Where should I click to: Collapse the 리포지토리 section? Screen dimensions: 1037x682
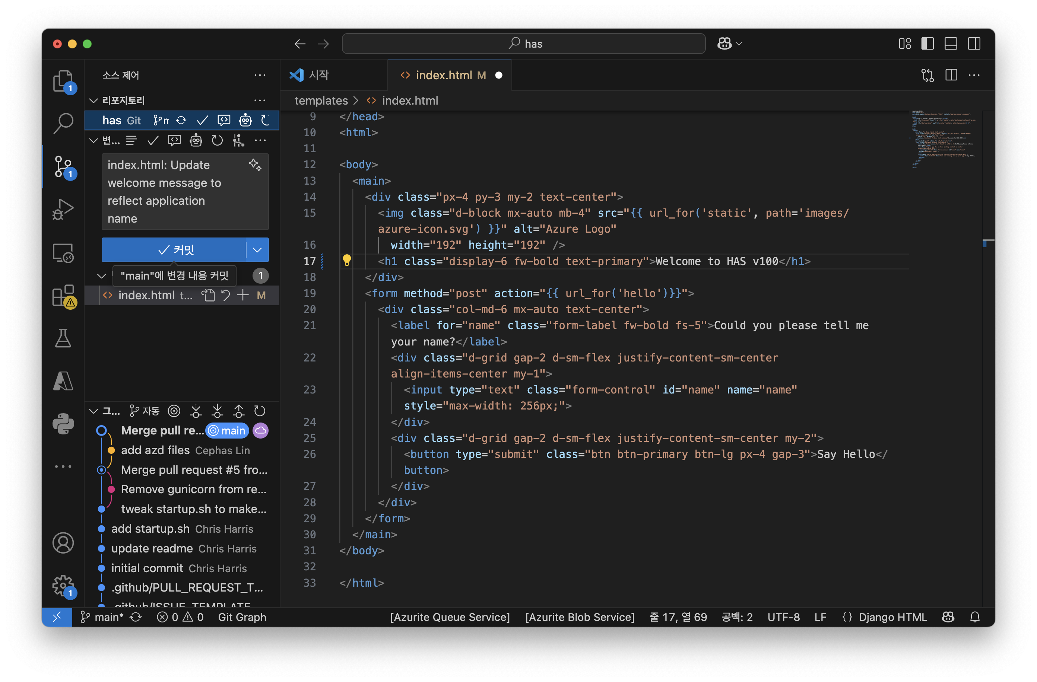pyautogui.click(x=93, y=101)
